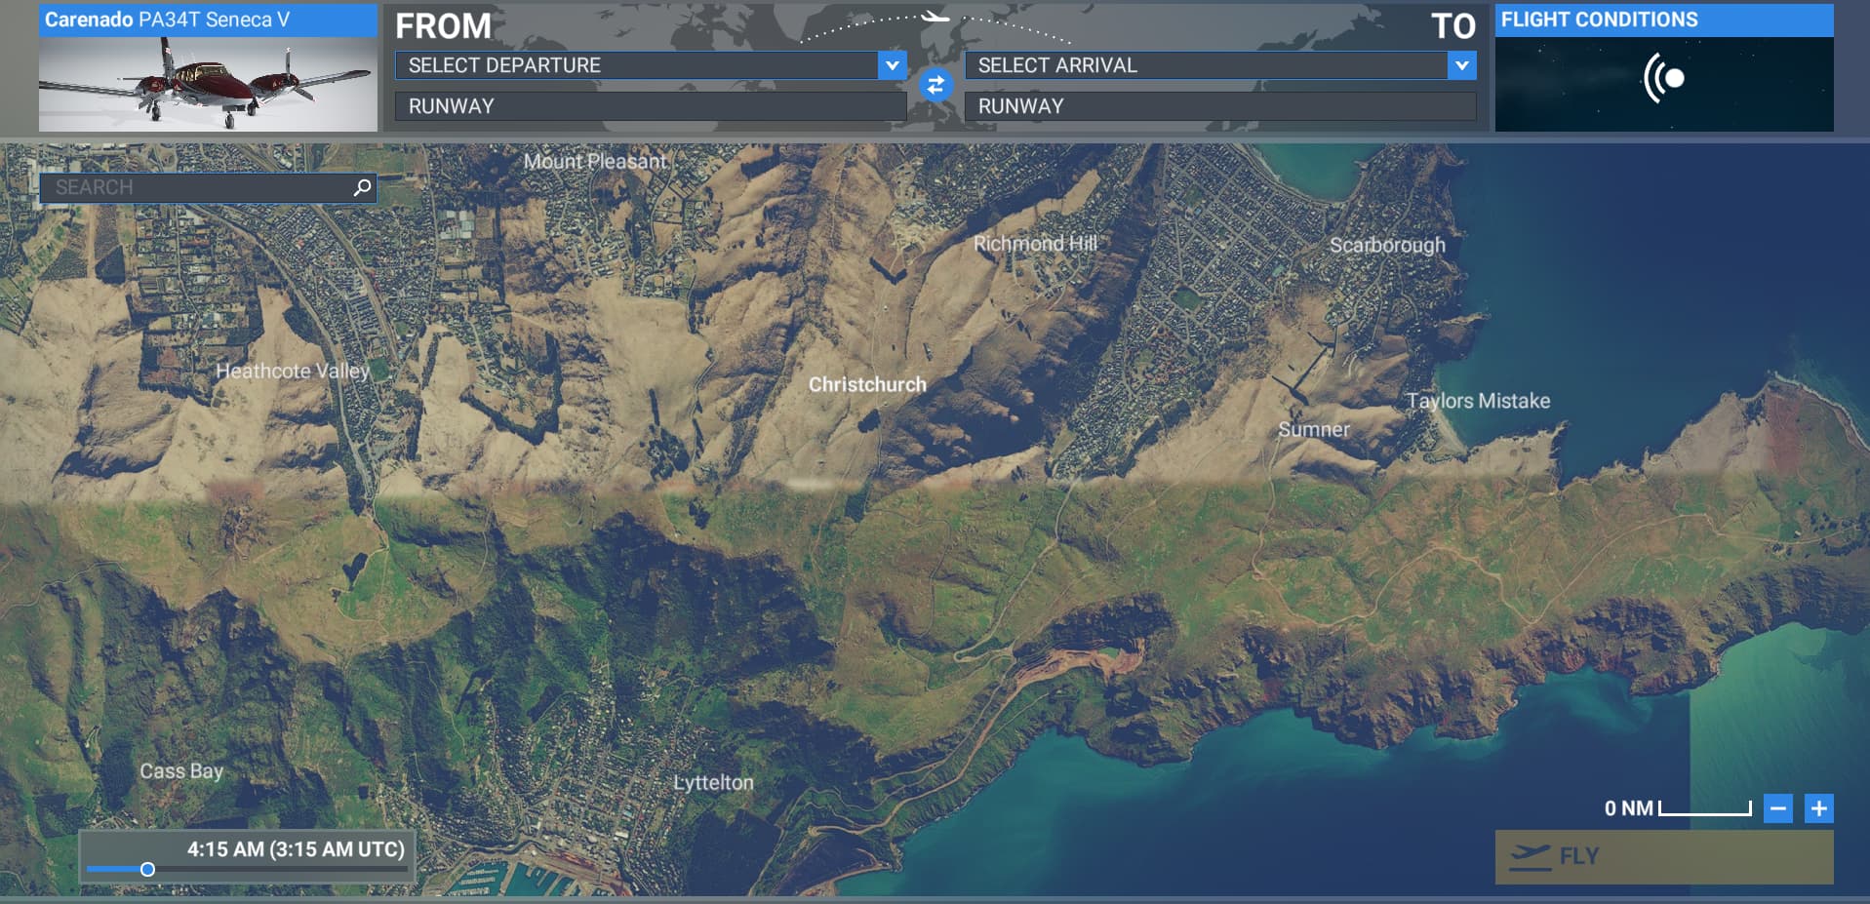Zoom out the map with minus button

(x=1777, y=808)
